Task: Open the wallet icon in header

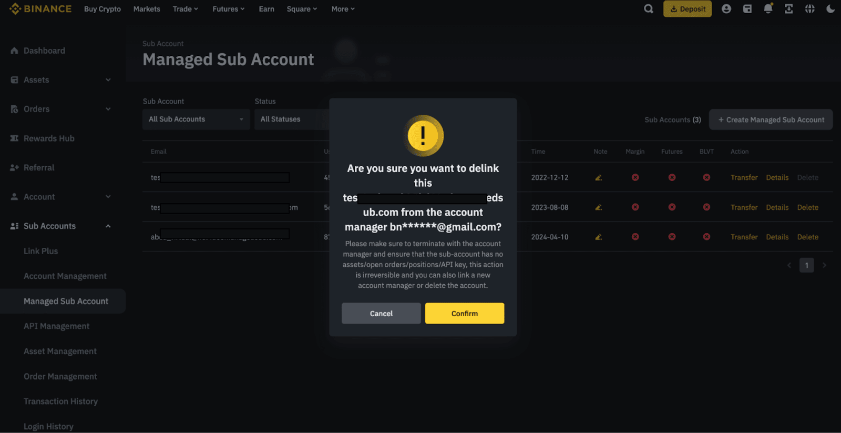Action: click(x=747, y=9)
